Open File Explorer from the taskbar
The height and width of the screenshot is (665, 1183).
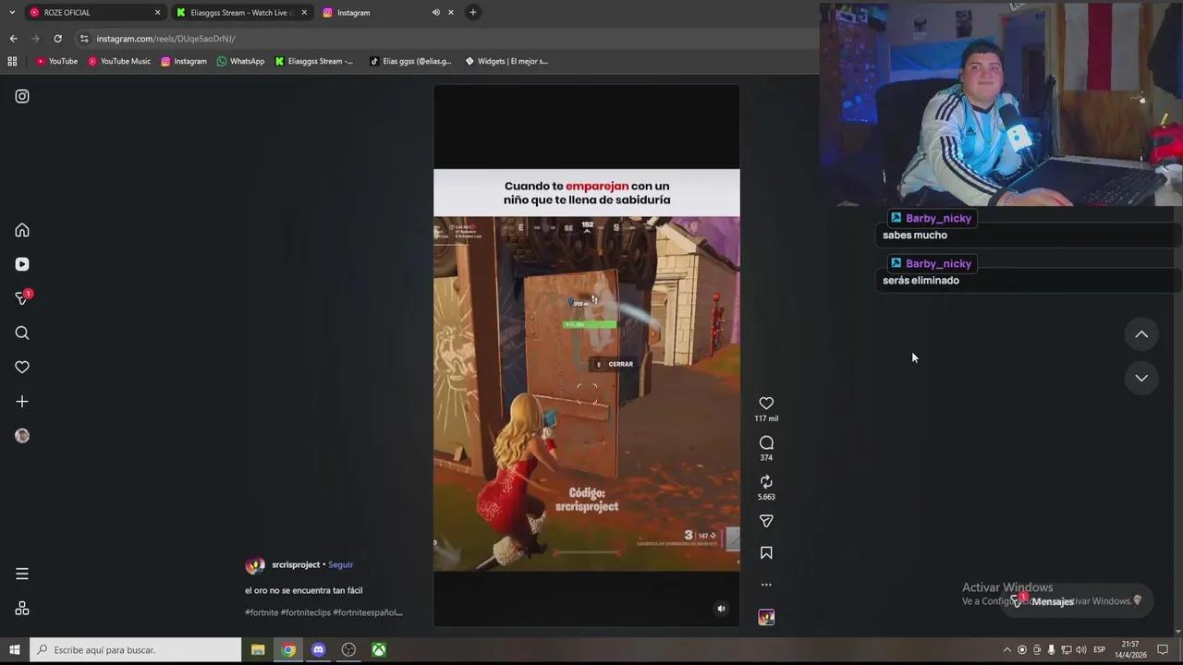click(258, 649)
